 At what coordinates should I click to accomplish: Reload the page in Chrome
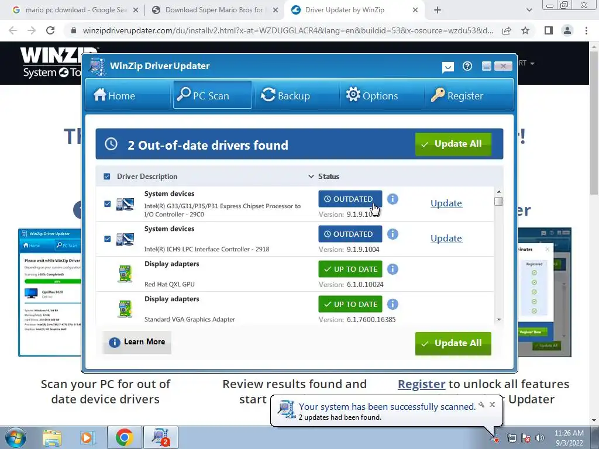click(50, 30)
